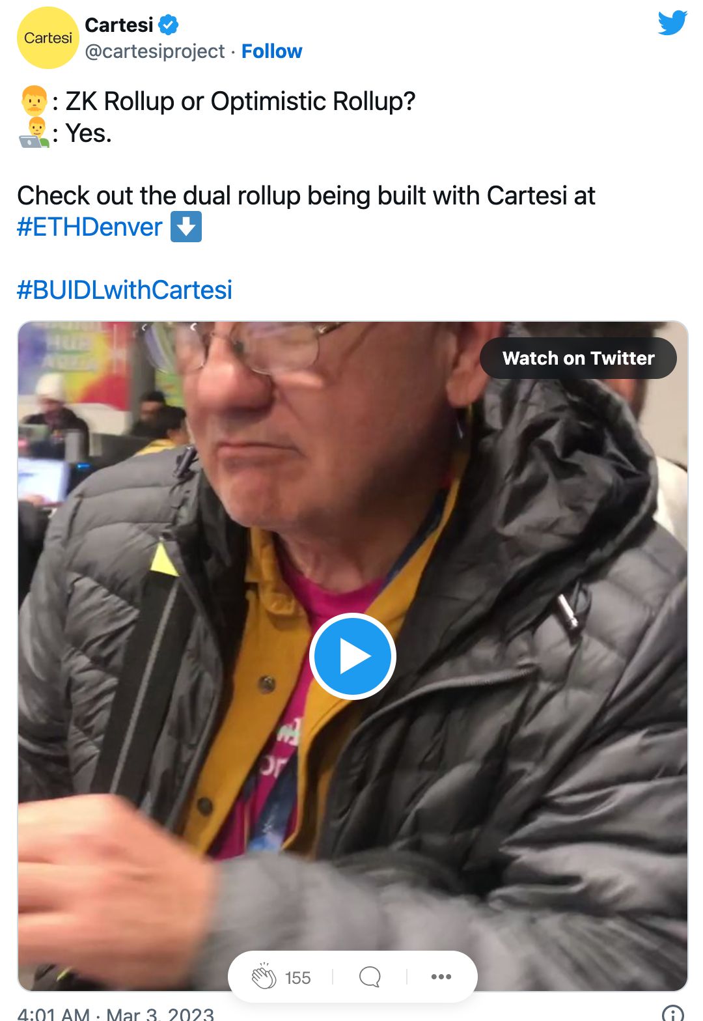Image resolution: width=703 pixels, height=1021 pixels.
Task: Open the #ETHDenver hashtag link
Action: [x=89, y=227]
